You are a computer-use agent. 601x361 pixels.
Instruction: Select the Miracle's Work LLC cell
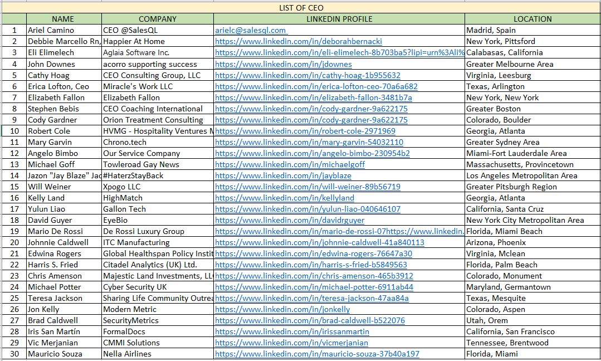pos(158,86)
